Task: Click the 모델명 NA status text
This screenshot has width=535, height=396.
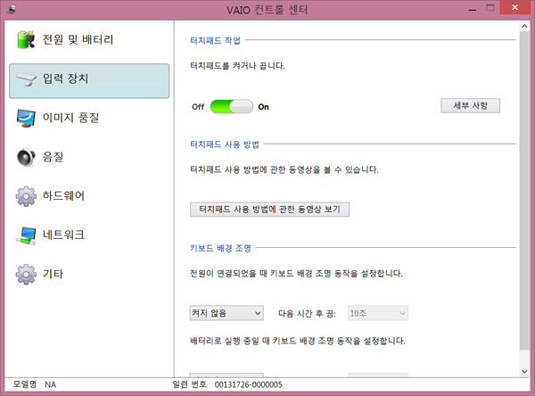Action: point(35,384)
